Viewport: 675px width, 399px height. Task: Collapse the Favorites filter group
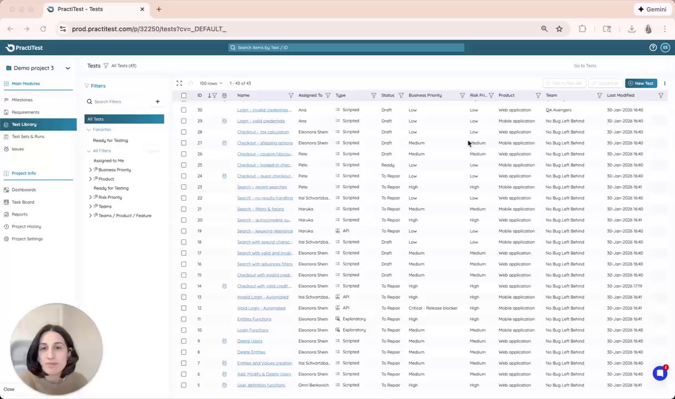(89, 130)
